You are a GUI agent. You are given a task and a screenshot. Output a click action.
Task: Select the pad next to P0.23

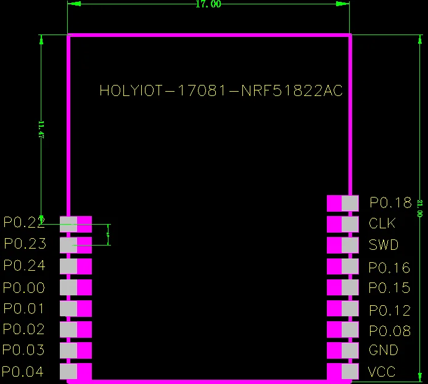(x=76, y=245)
